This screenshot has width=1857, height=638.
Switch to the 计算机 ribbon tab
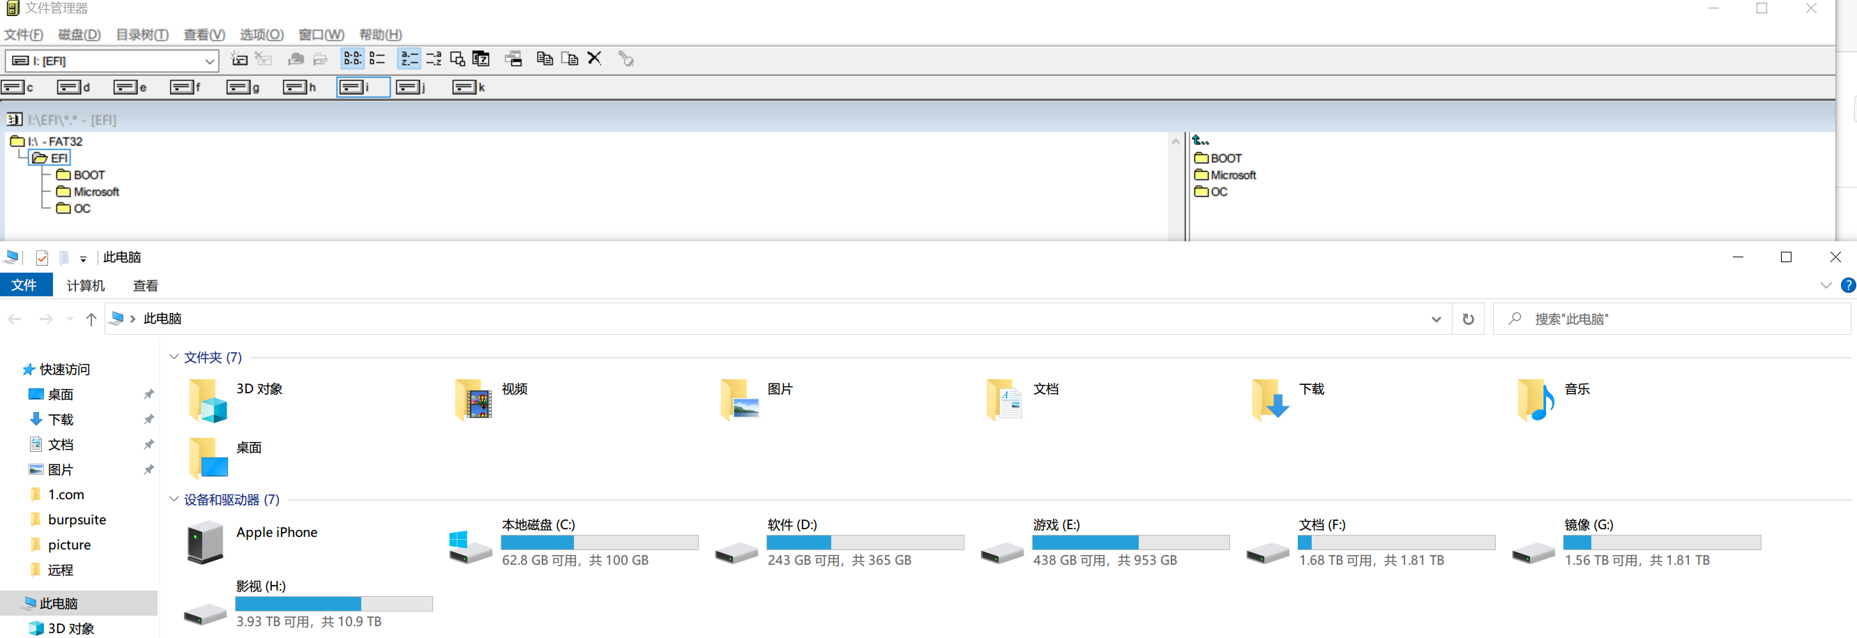pos(86,285)
